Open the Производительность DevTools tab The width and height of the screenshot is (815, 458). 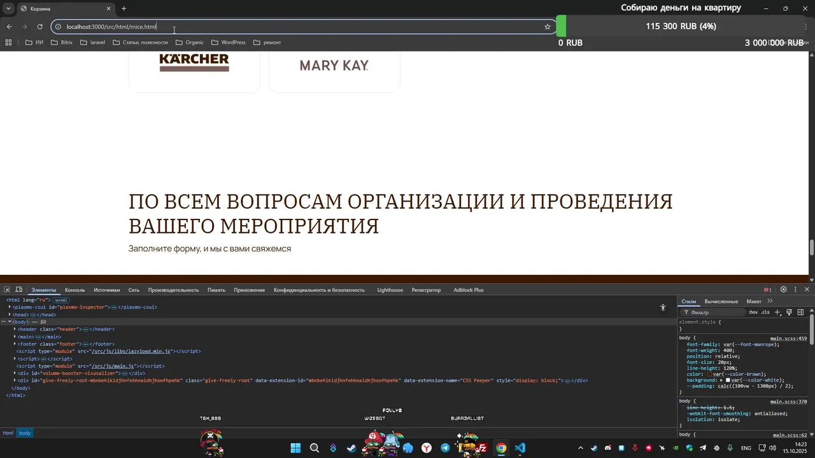tap(174, 290)
